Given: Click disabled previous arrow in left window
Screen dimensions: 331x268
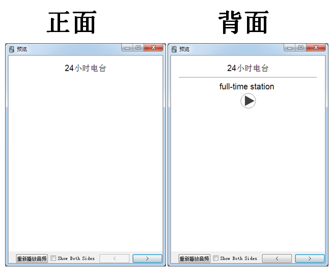Looking at the screenshot, I should (115, 258).
